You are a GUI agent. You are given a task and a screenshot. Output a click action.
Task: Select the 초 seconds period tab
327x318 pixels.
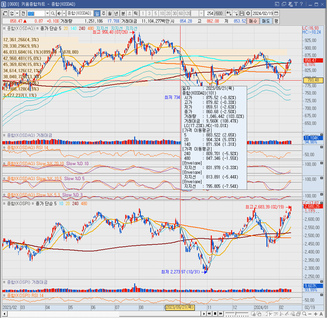tap(129, 14)
